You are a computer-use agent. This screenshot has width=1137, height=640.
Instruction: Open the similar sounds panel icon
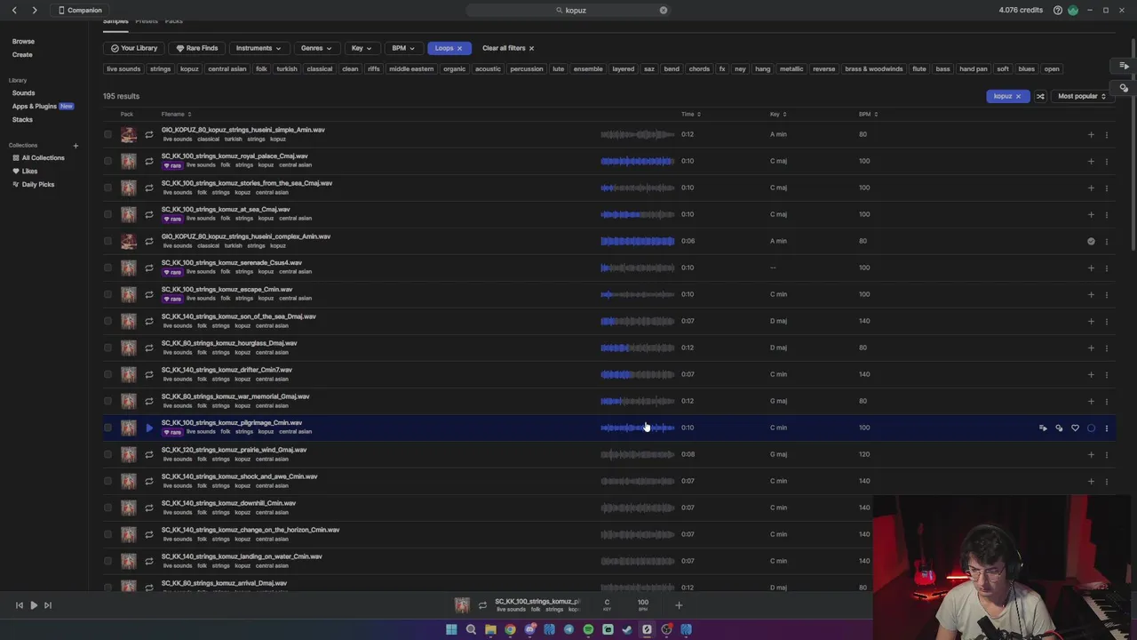pos(1124,87)
